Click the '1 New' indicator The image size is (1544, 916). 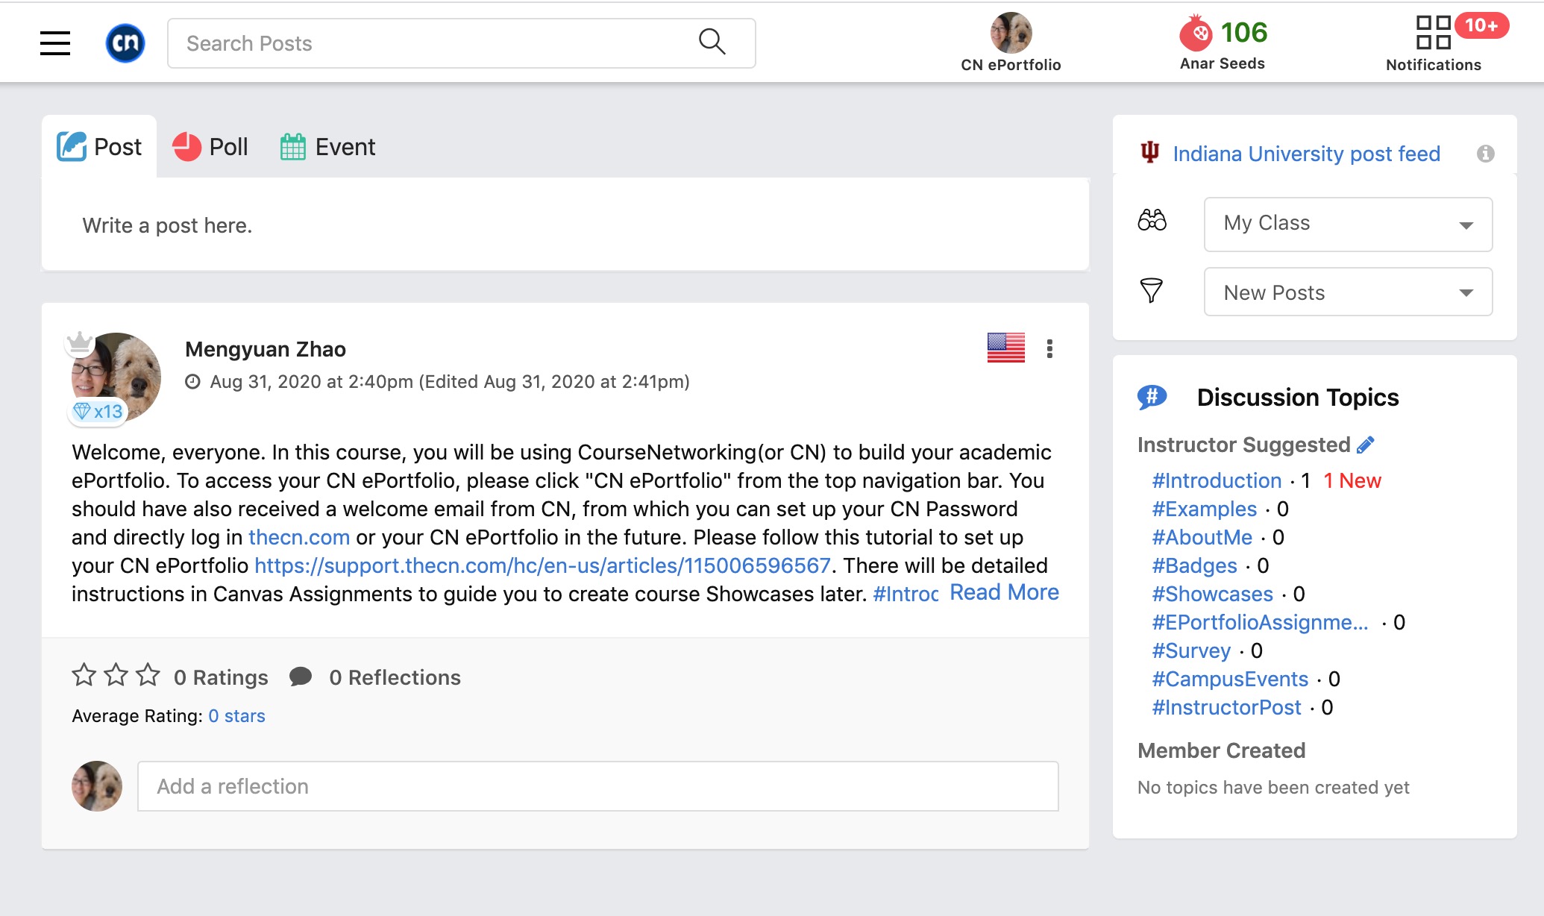click(1352, 480)
